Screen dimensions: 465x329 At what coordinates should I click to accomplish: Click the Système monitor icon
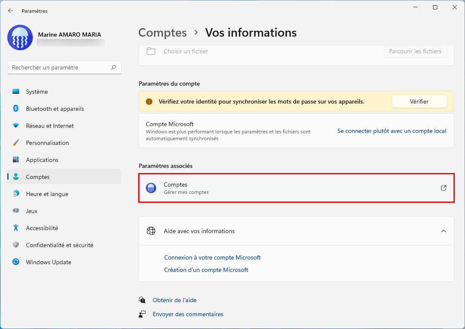tap(16, 92)
